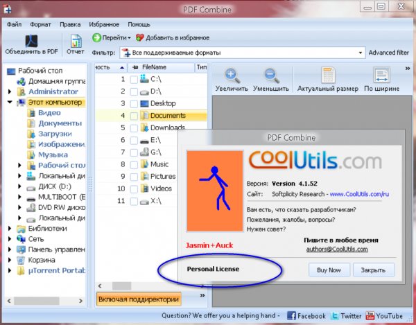Click the YouTube icon in status bar
416x325 pixels.
pyautogui.click(x=370, y=316)
